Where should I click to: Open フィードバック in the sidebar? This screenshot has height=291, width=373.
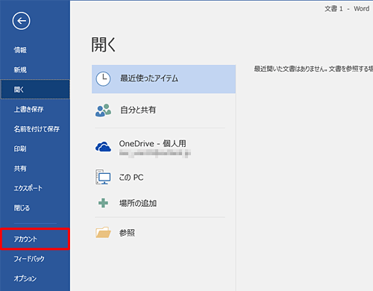pyautogui.click(x=35, y=259)
